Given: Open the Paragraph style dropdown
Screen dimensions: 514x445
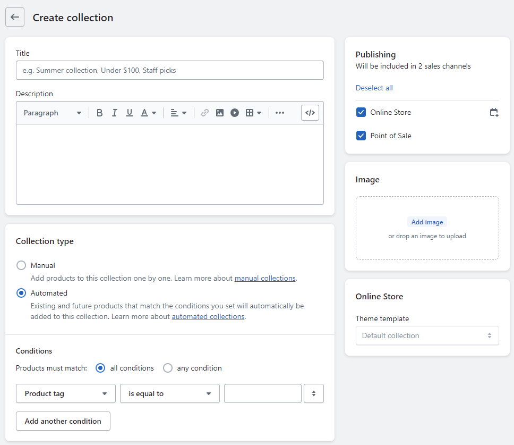Looking at the screenshot, I should point(53,113).
